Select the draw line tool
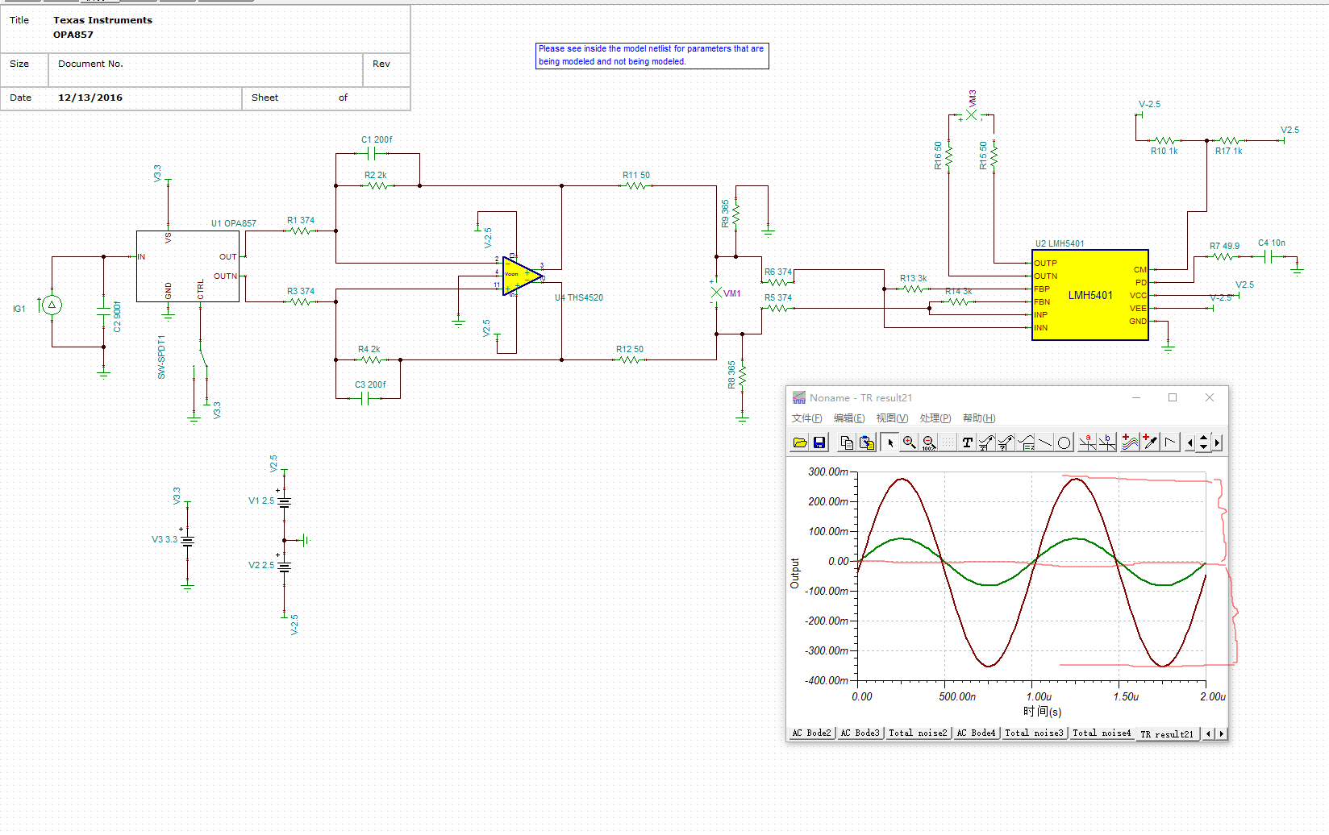This screenshot has height=835, width=1329. point(1045,442)
